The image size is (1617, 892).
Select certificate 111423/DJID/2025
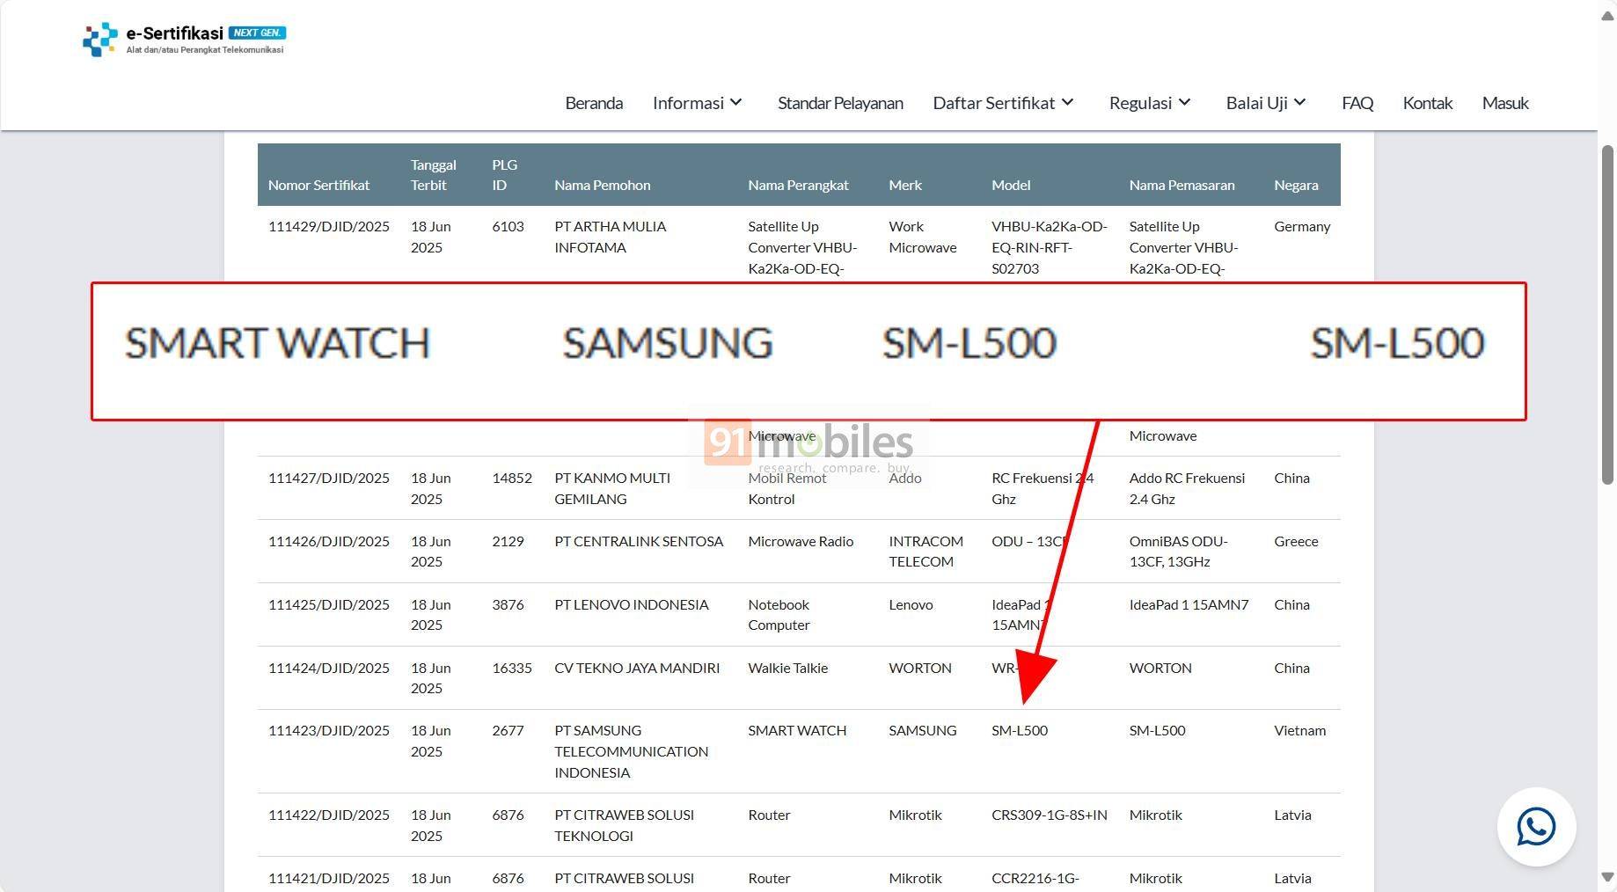tap(328, 730)
